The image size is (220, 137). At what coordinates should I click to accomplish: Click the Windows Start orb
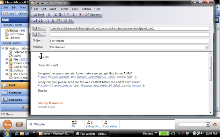[6, 134]
